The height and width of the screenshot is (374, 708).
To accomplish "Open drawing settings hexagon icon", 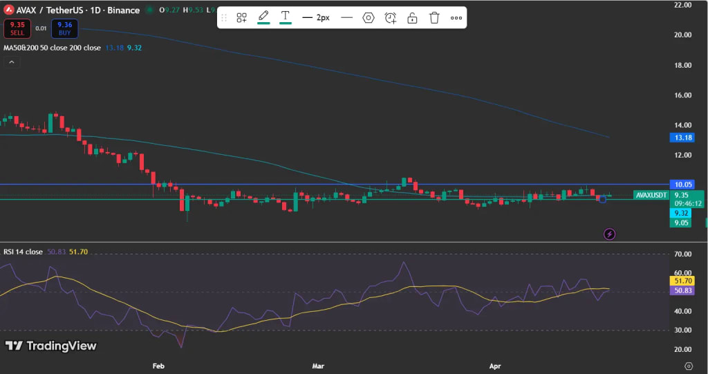I will point(369,17).
